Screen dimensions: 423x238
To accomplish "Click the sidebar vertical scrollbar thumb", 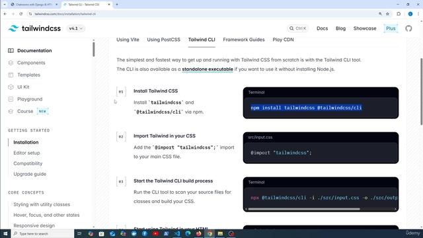I will pyautogui.click(x=94, y=50).
